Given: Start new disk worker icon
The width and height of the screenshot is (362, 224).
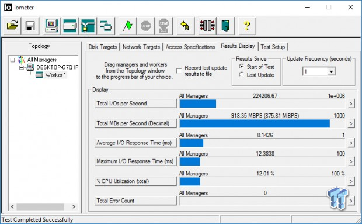Looking at the screenshot, I should [x=69, y=26].
